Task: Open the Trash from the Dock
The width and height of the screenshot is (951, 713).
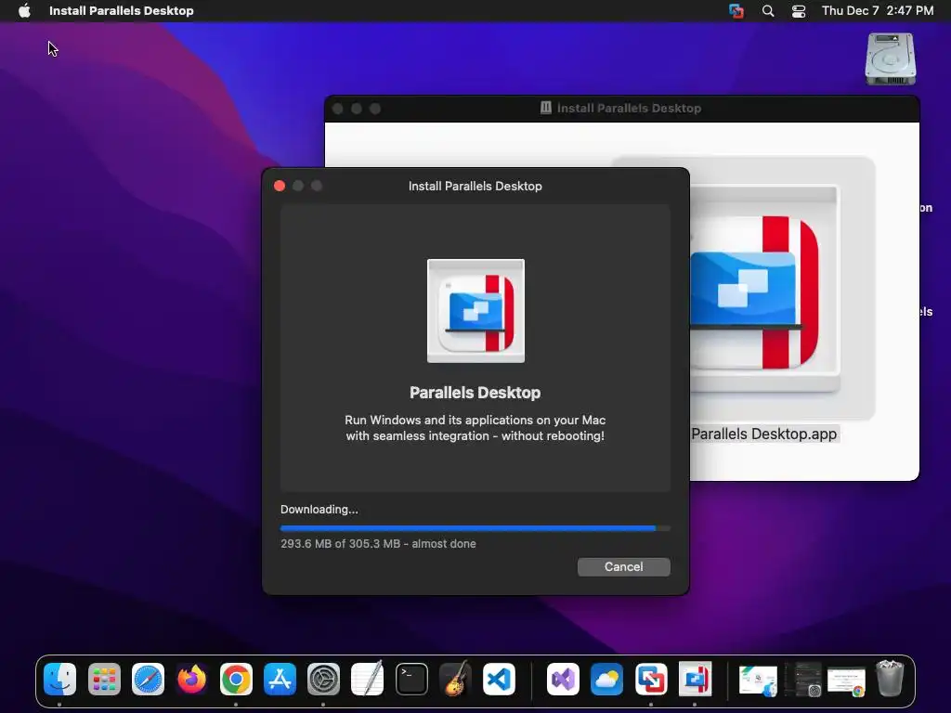Action: pyautogui.click(x=890, y=679)
